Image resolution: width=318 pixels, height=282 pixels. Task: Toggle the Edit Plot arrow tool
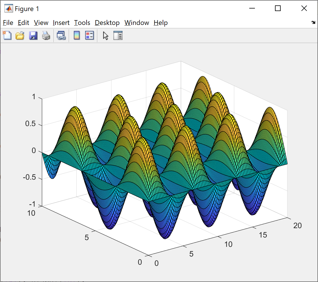point(106,36)
